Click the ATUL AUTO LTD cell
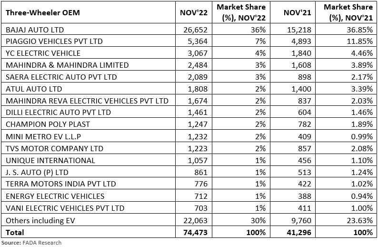This screenshot has width=378, height=247. (34, 89)
